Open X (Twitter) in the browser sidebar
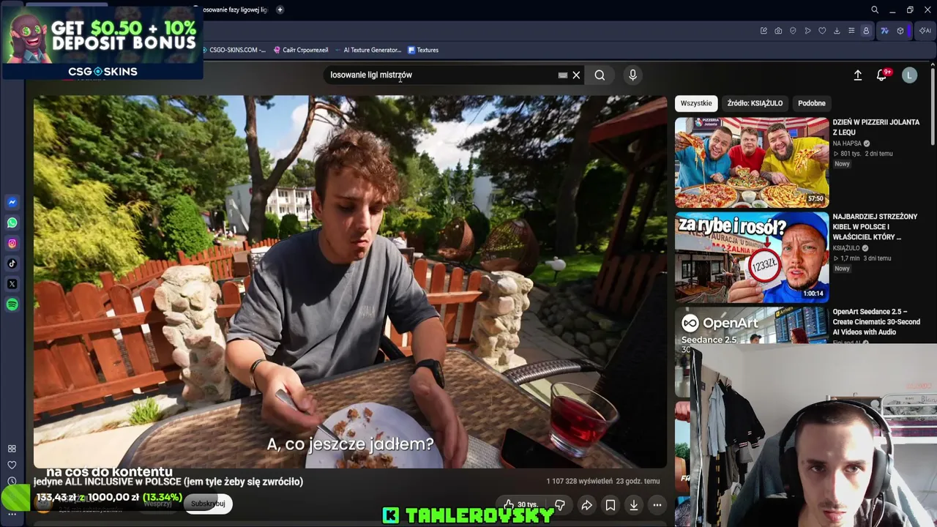This screenshot has height=527, width=937. pyautogui.click(x=12, y=284)
